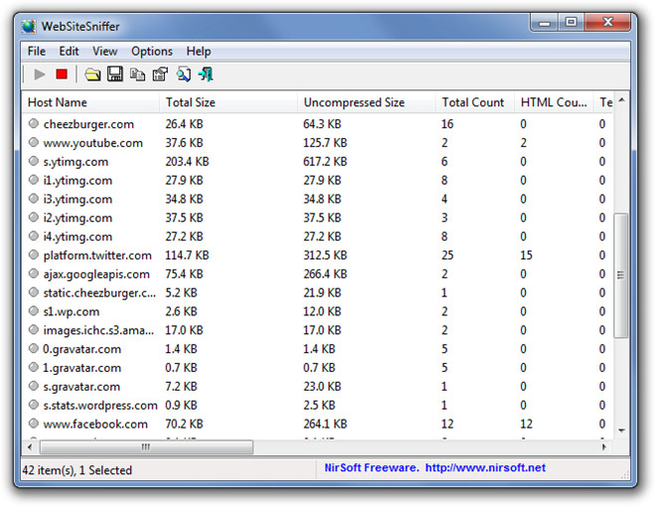
Task: Select the www.facebook.com host entry
Action: [95, 424]
